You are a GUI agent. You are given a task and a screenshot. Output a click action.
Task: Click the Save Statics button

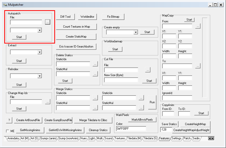pos(169,124)
